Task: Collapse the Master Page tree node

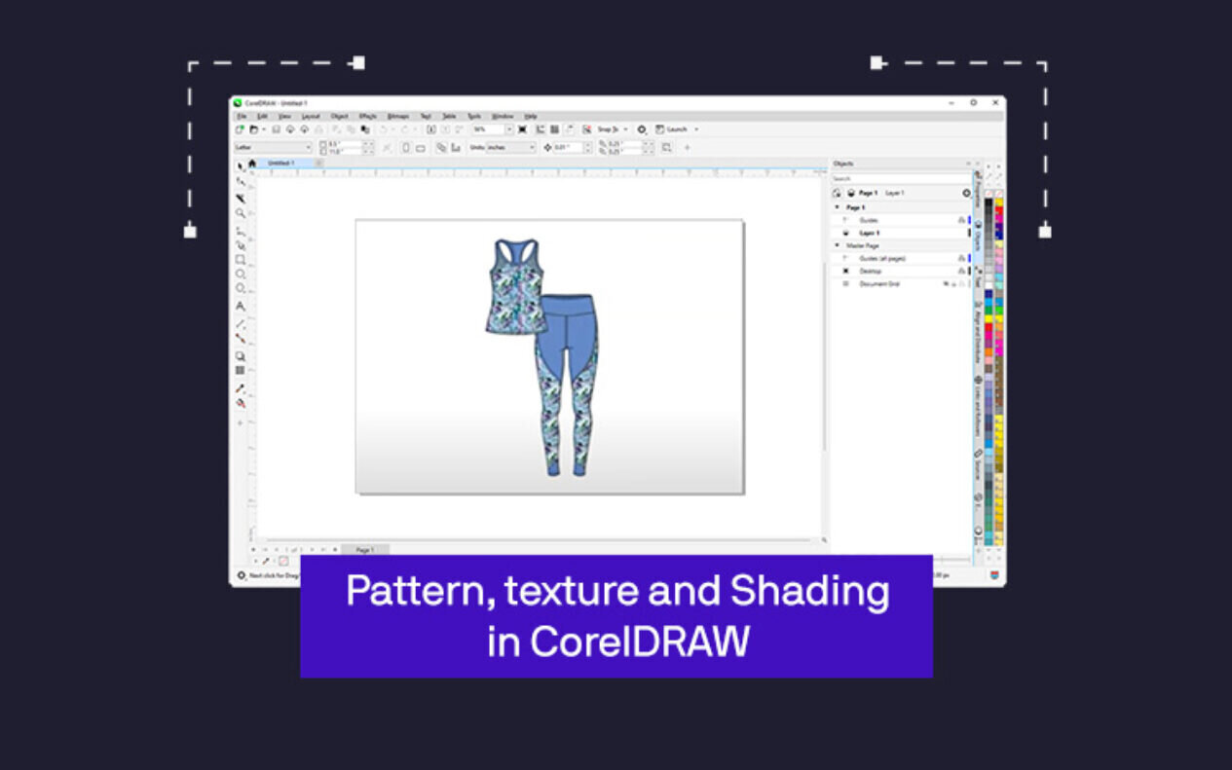Action: click(837, 245)
